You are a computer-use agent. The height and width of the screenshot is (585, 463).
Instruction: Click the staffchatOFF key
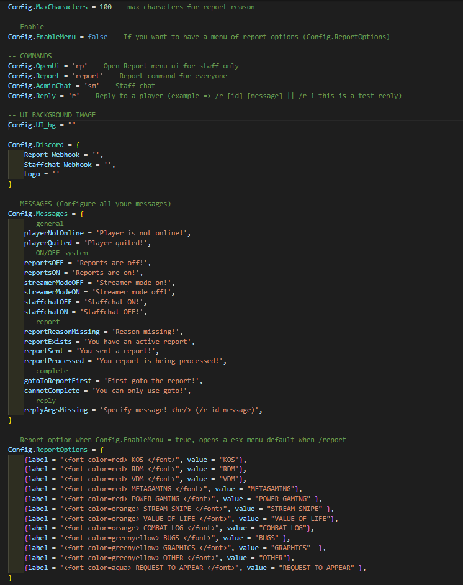coord(48,302)
